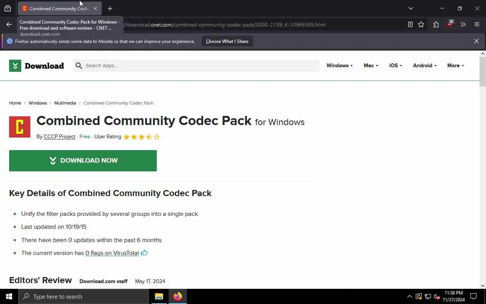This screenshot has height=304, width=486.
Task: Click the red CCCP app icon
Action: pos(20,127)
